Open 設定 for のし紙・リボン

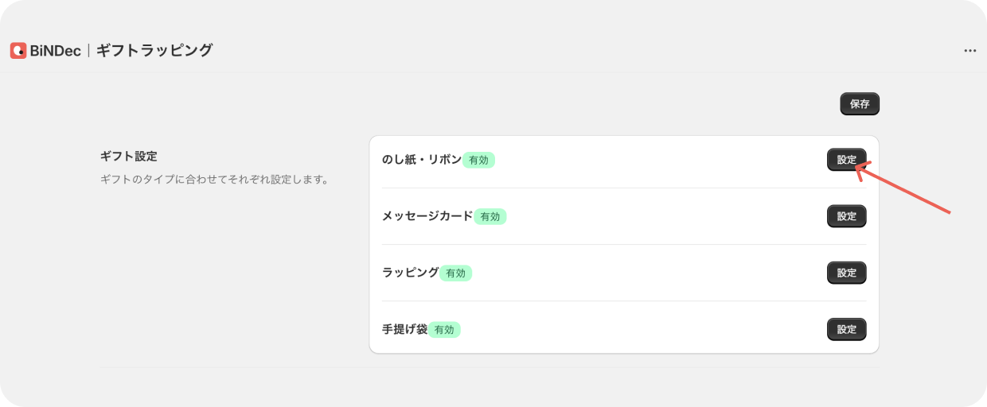(x=846, y=160)
